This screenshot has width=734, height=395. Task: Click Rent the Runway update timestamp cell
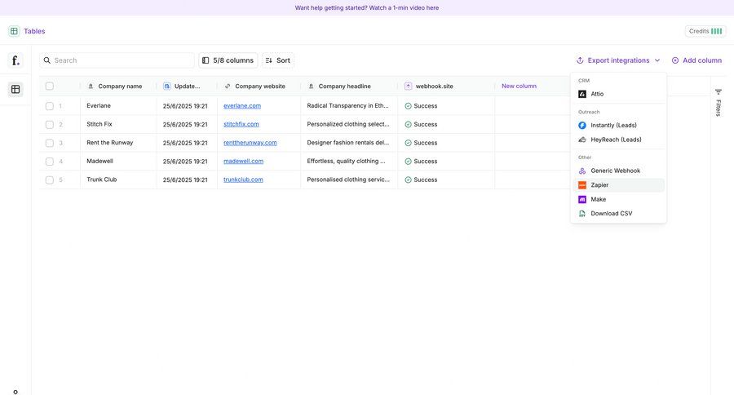point(187,143)
